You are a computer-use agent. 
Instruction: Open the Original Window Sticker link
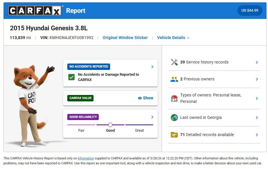[125, 38]
